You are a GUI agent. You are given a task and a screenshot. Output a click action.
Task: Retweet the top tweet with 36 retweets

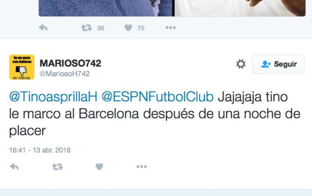click(x=86, y=28)
